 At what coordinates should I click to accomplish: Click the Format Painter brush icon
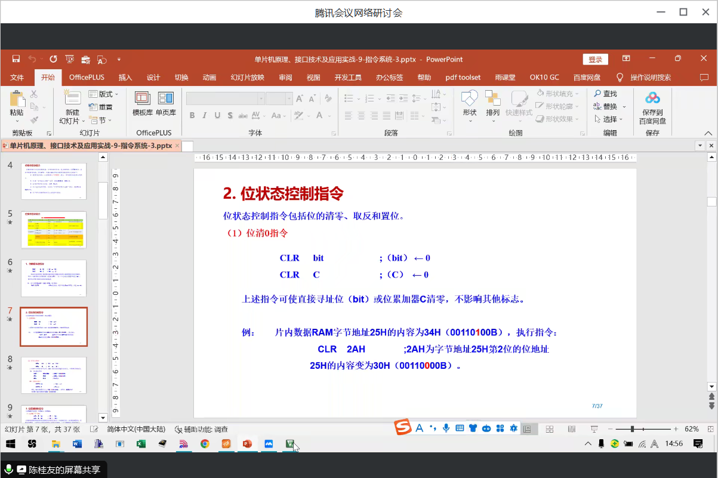pos(34,119)
